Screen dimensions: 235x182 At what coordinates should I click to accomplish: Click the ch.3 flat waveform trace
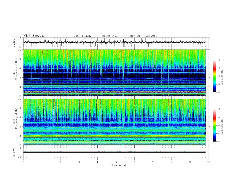point(114,152)
